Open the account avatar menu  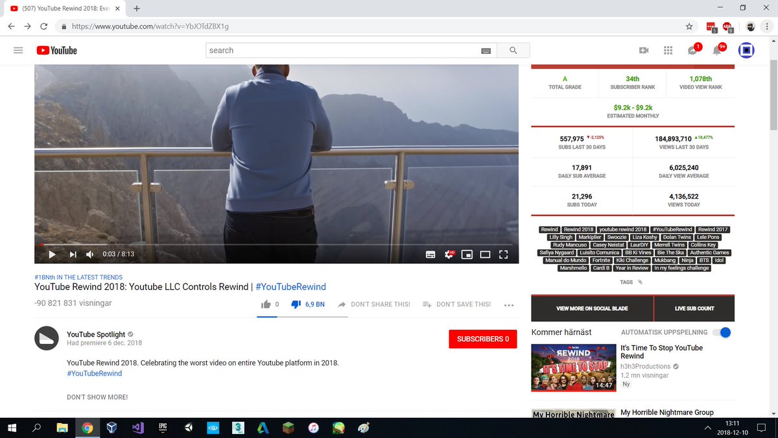tap(746, 51)
